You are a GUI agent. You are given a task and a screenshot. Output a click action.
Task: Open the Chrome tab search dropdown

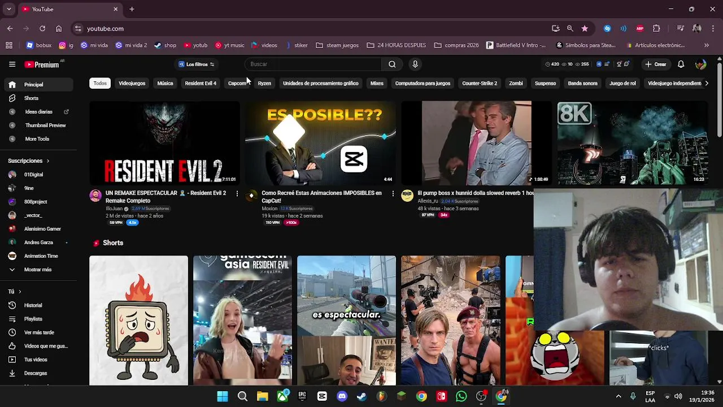coord(8,9)
